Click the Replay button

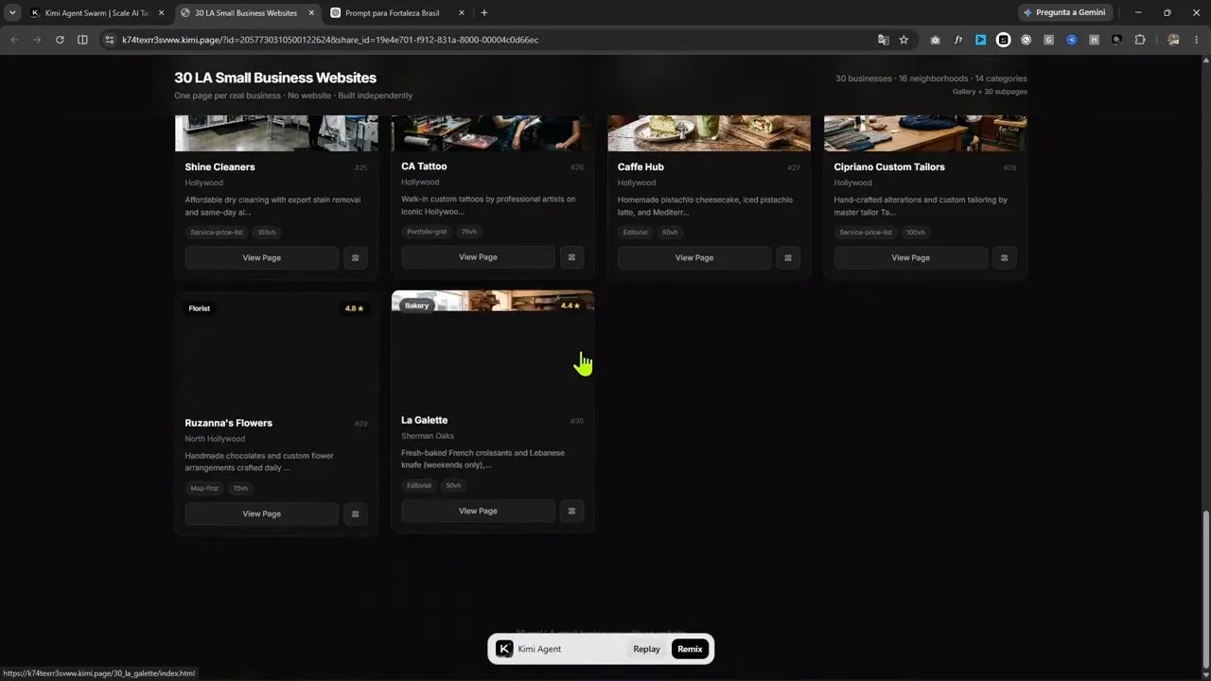pos(647,649)
